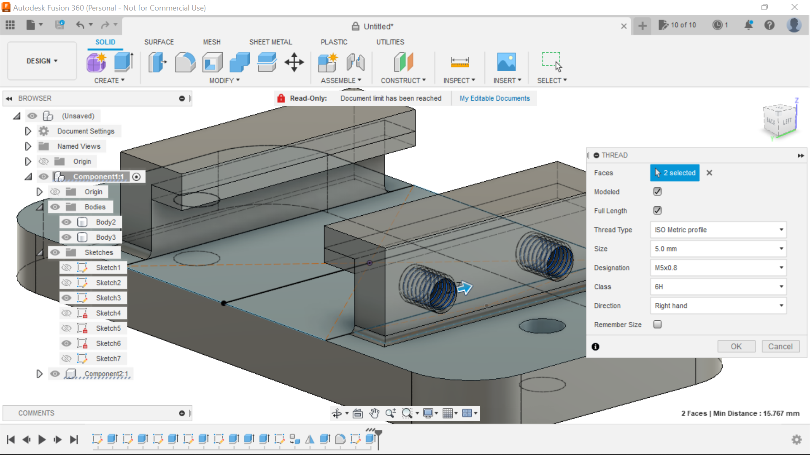Image resolution: width=810 pixels, height=455 pixels.
Task: Switch to the SURFACE tab
Action: point(159,42)
